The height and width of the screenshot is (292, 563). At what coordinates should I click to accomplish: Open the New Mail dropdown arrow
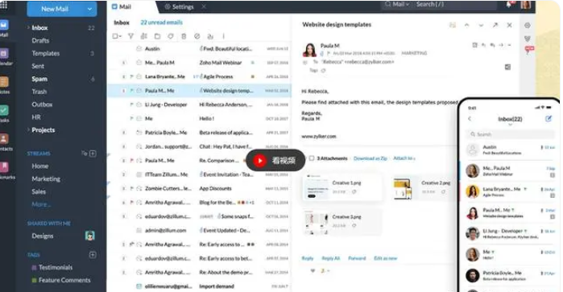tap(89, 9)
